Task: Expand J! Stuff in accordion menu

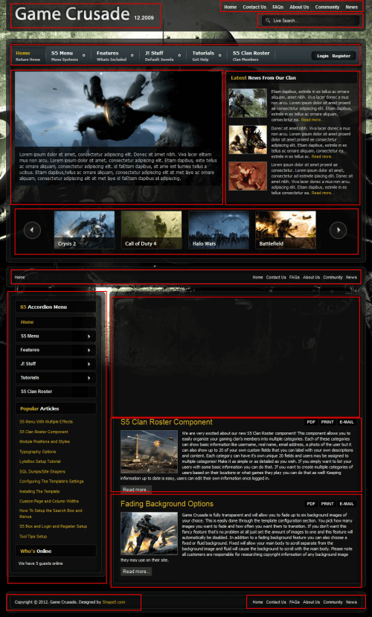Action: (56, 364)
